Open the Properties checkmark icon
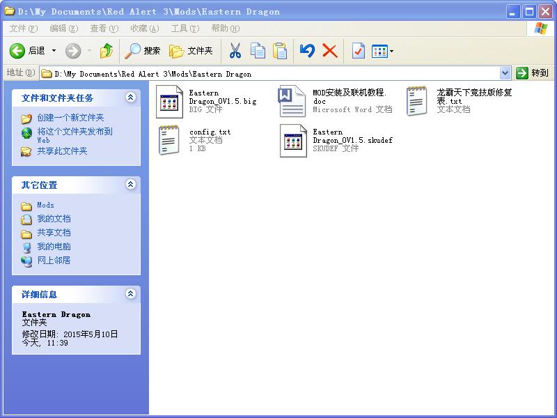The image size is (557, 418). click(x=358, y=51)
